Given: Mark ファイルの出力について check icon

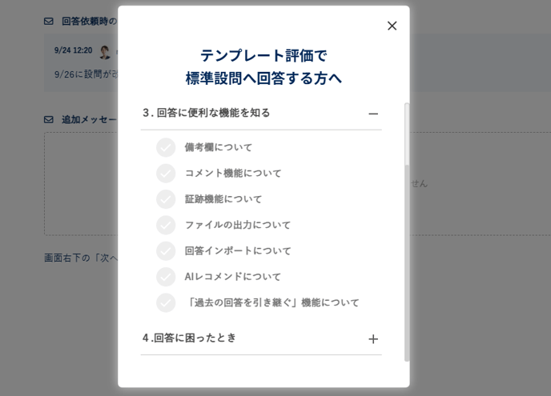Looking at the screenshot, I should coord(166,225).
